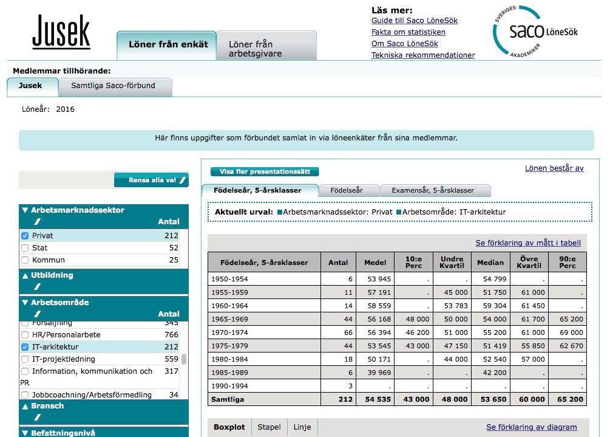The image size is (610, 437).
Task: Click mean value 58 559 for 1960-1964
Action: pyautogui.click(x=379, y=306)
